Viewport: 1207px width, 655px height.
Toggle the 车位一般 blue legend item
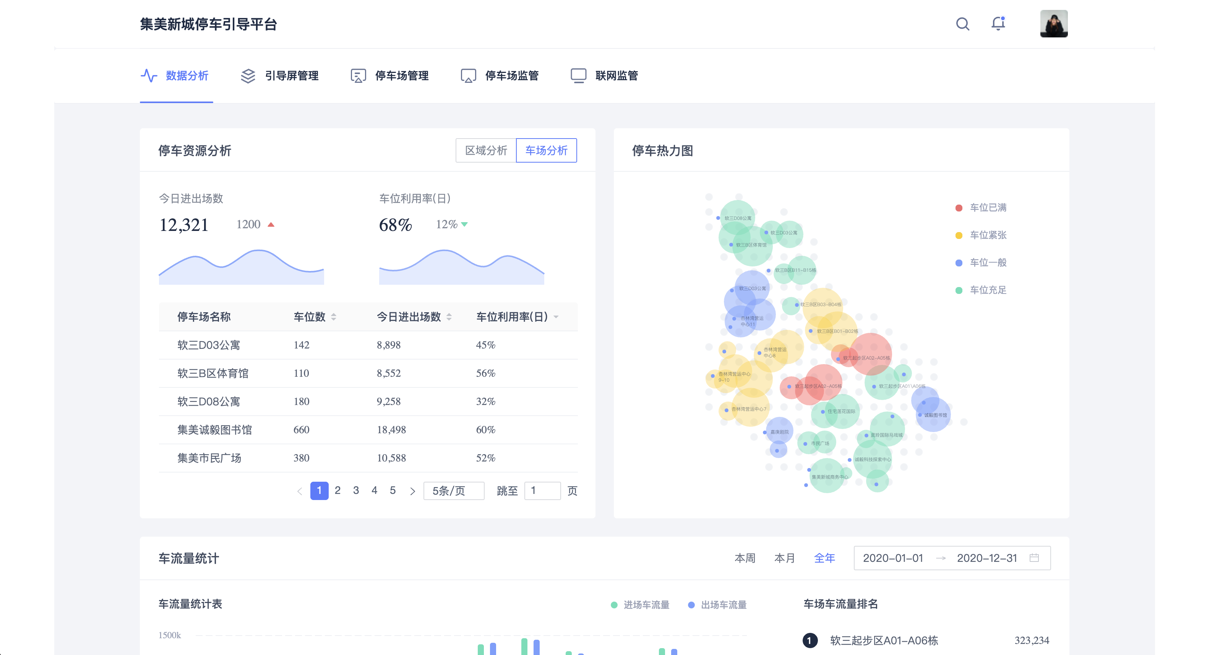pos(981,263)
